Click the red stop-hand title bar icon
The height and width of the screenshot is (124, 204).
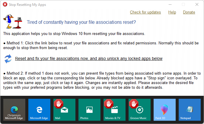tap(5, 4)
